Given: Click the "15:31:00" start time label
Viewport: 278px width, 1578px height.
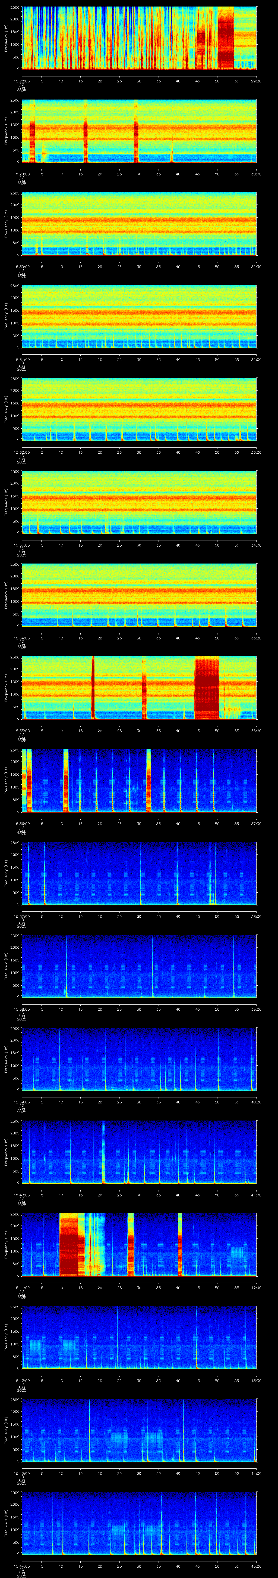Looking at the screenshot, I should tap(22, 360).
